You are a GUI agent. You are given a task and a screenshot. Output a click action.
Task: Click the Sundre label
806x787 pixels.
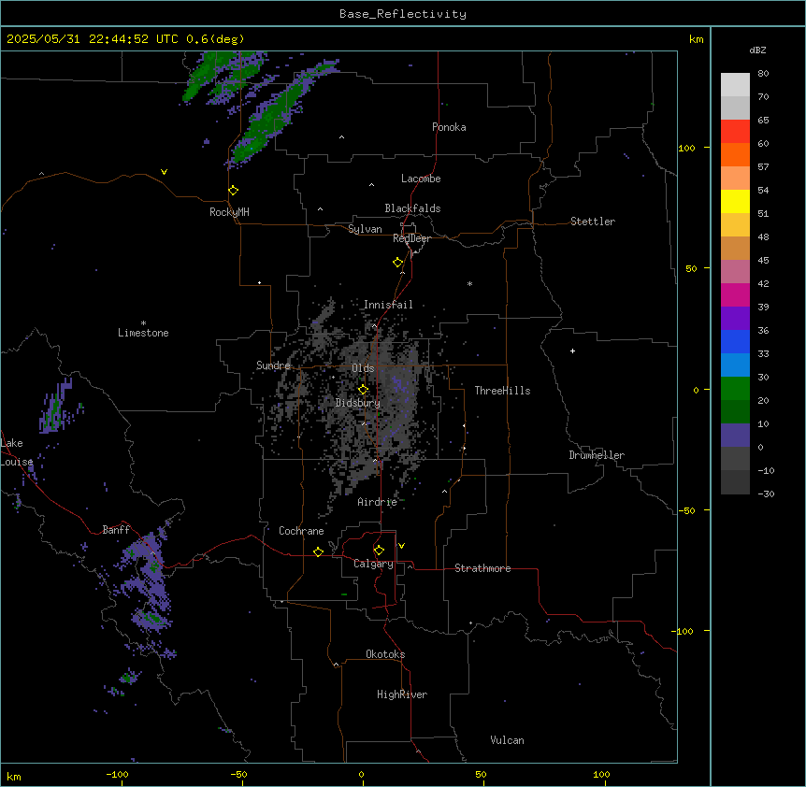pos(273,365)
